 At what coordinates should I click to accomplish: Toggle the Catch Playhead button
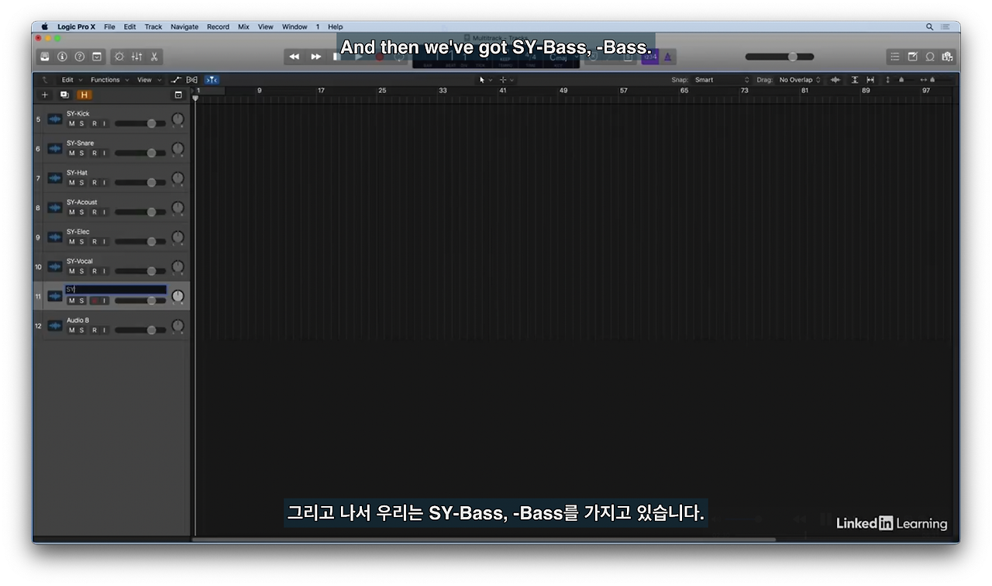click(x=212, y=80)
